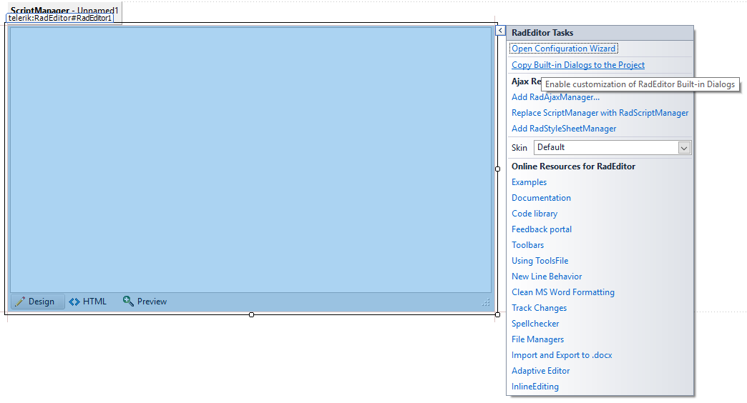
Task: Open the Skin dropdown list
Action: (x=684, y=148)
